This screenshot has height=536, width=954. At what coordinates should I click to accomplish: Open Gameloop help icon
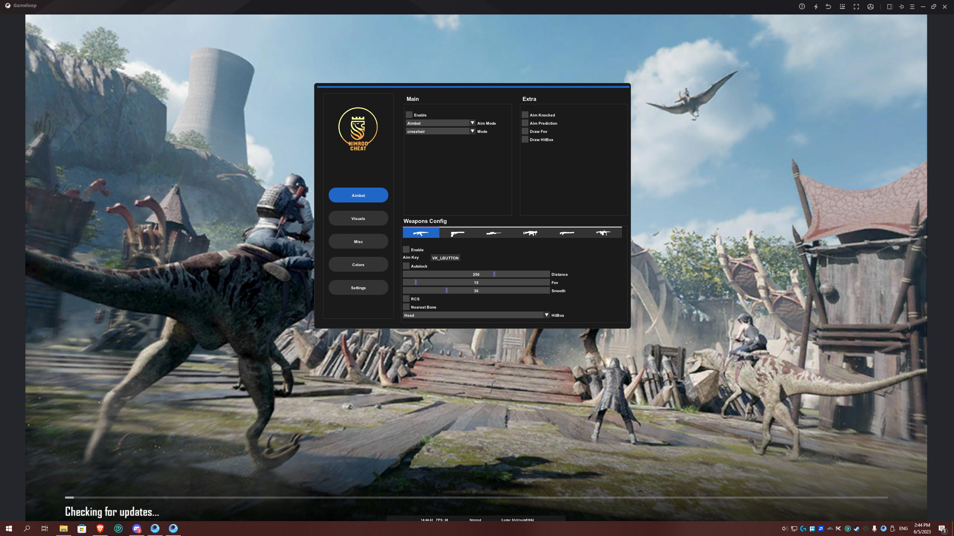pyautogui.click(x=802, y=6)
